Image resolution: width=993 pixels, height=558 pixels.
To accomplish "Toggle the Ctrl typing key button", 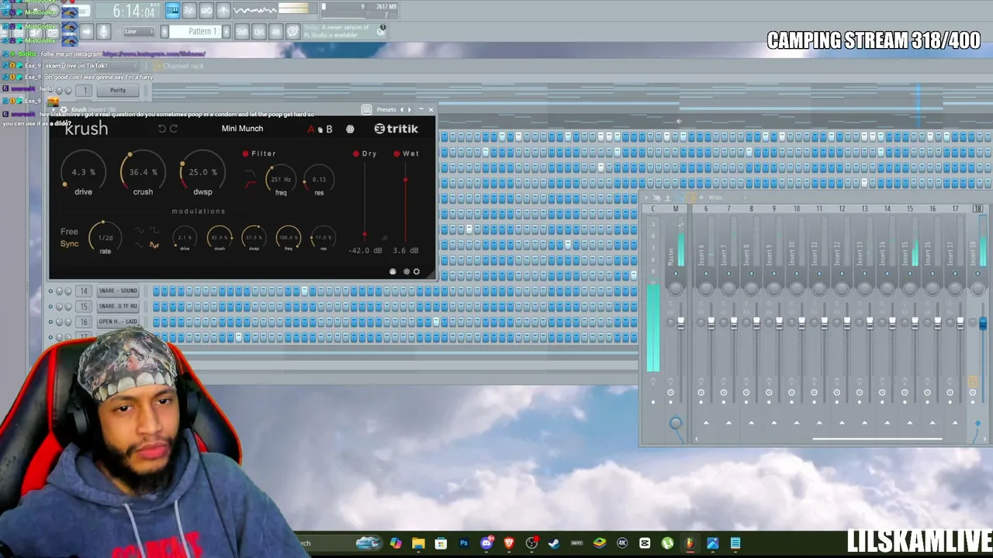I will point(259,32).
